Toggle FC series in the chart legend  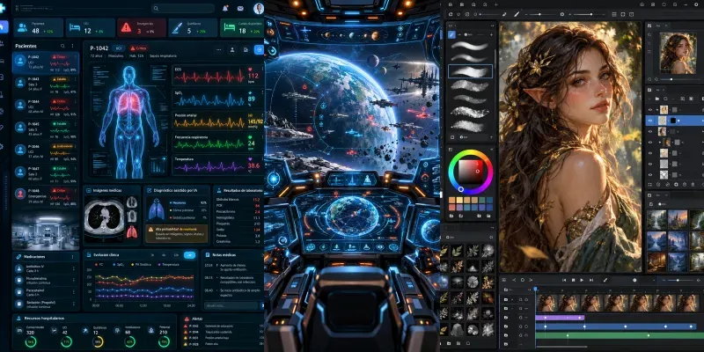[98, 265]
